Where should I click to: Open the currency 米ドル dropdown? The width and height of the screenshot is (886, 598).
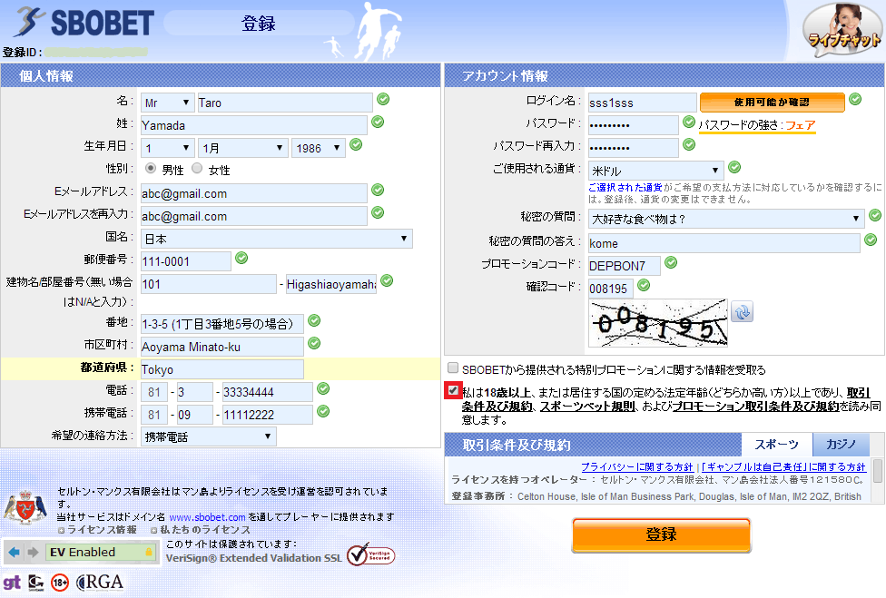click(x=656, y=171)
